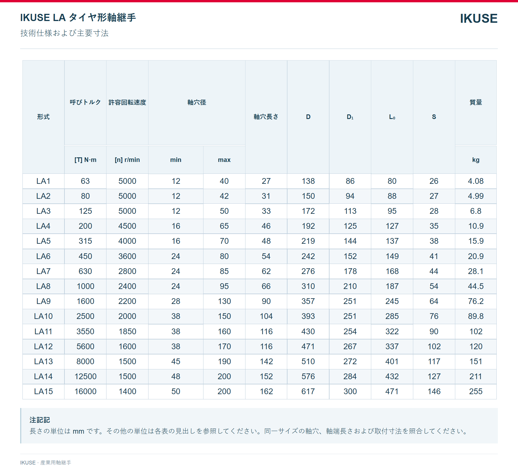Select the LA2 row label

coord(43,196)
